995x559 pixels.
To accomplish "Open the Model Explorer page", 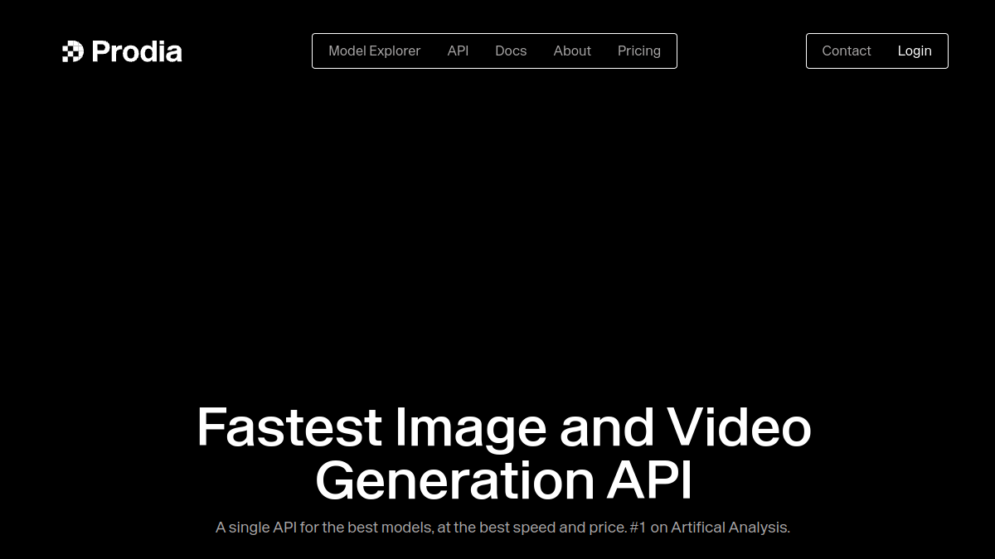I will [x=374, y=51].
